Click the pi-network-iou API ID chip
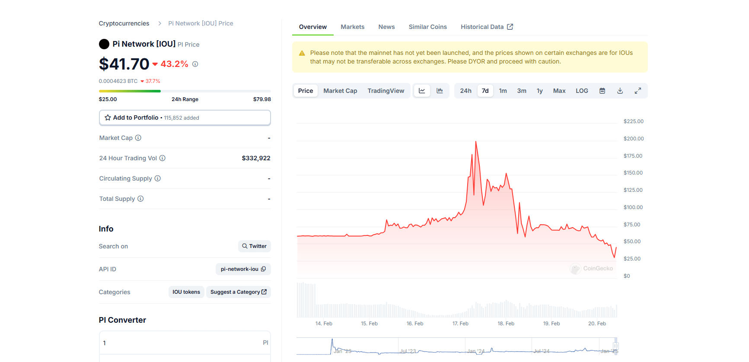The width and height of the screenshot is (749, 362). (x=243, y=269)
